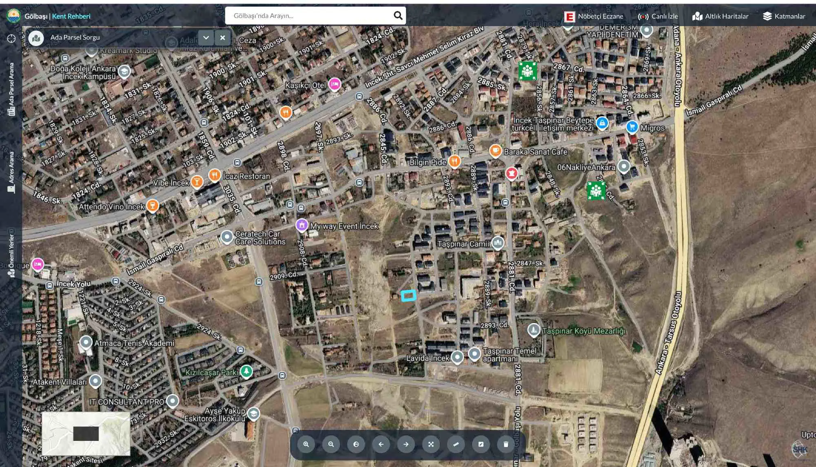Open Canlı İzle live view
The width and height of the screenshot is (816, 467).
click(658, 16)
